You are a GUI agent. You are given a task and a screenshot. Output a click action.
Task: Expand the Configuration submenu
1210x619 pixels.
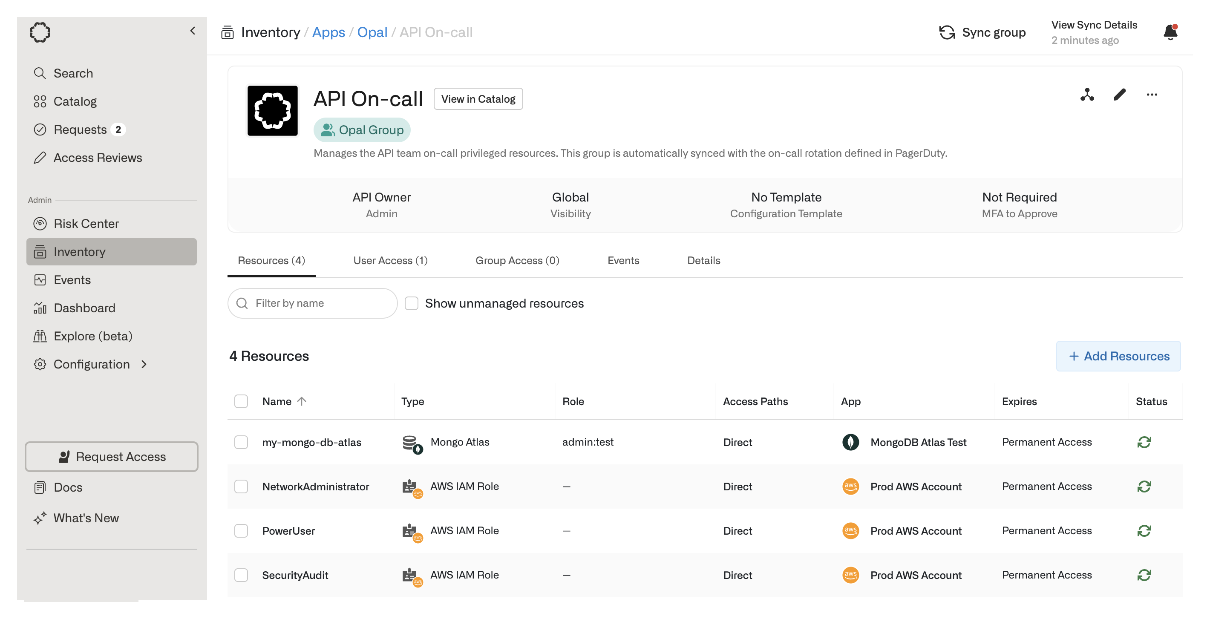click(144, 364)
